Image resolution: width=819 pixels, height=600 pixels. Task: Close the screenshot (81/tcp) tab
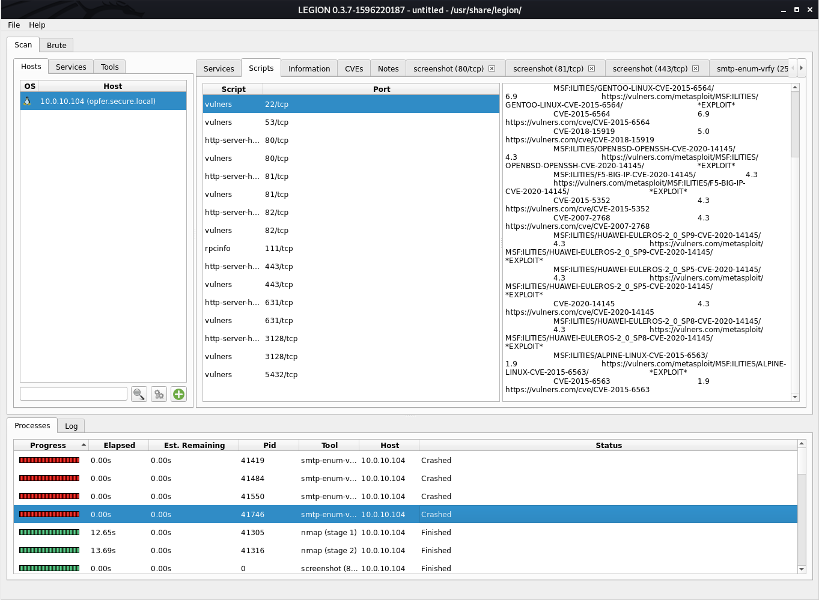pyautogui.click(x=591, y=68)
